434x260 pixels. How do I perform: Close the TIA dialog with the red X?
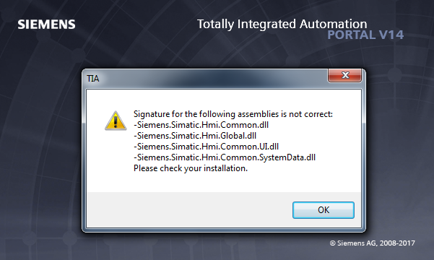tap(345, 75)
